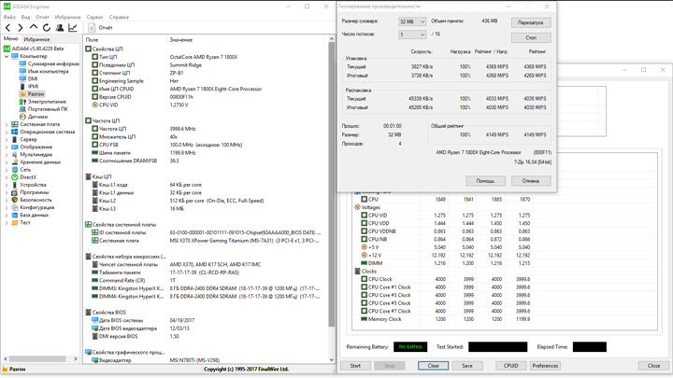673x378 pixels.
Task: Open the Отчёт menu in the menu bar
Action: 42,17
